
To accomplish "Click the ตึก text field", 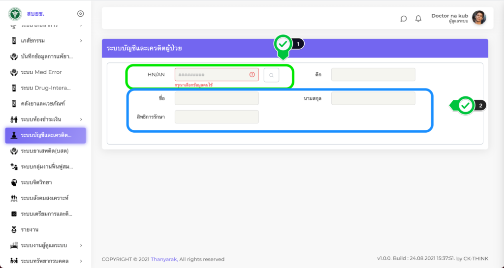I will pyautogui.click(x=373, y=75).
